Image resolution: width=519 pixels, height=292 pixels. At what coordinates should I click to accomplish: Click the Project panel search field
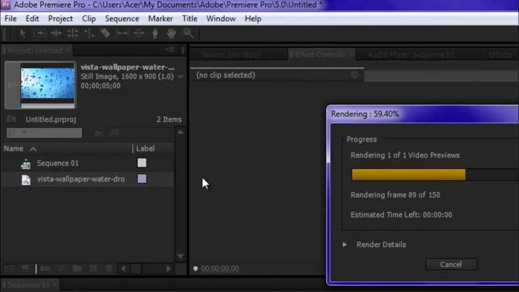[x=44, y=133]
